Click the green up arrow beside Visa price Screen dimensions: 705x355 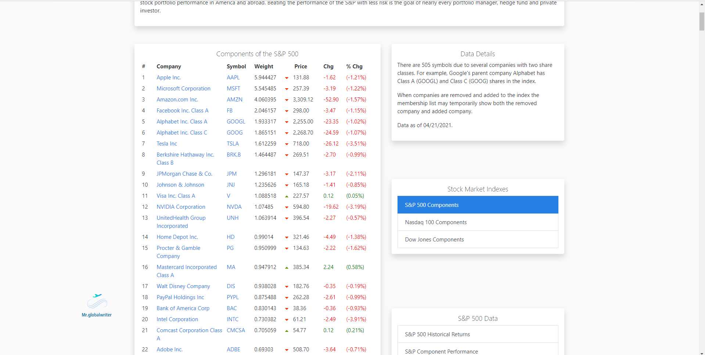point(287,196)
